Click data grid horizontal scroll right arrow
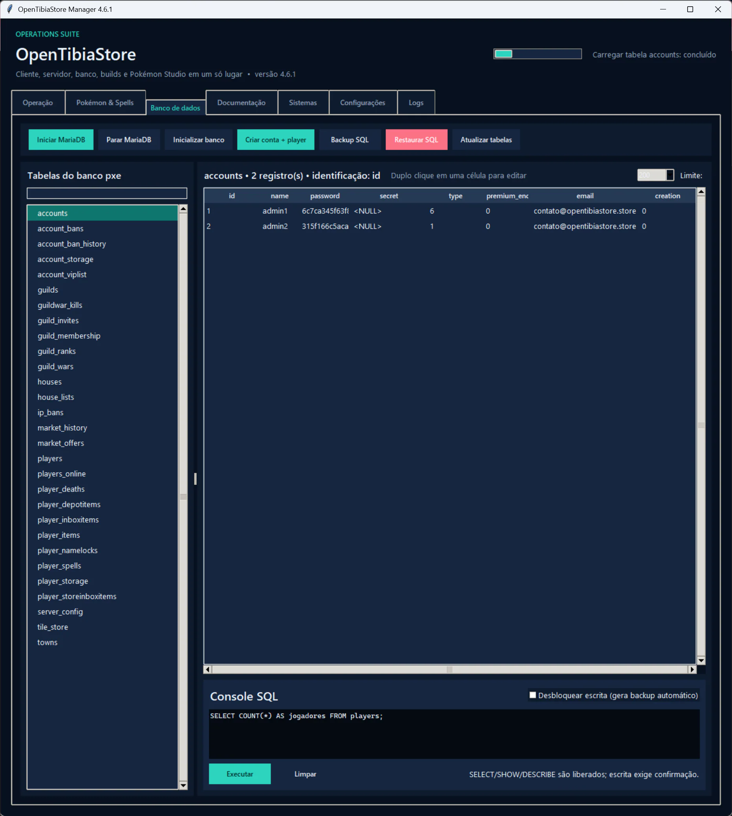 (692, 669)
